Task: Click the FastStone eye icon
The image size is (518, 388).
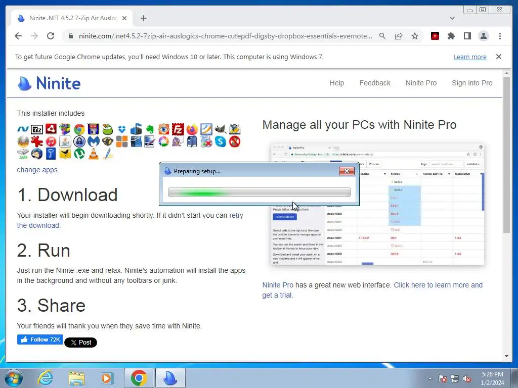Action: 164,129
